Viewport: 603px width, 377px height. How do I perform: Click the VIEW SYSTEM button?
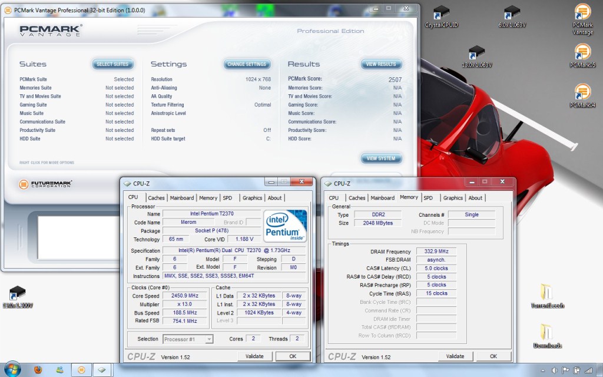click(x=381, y=158)
